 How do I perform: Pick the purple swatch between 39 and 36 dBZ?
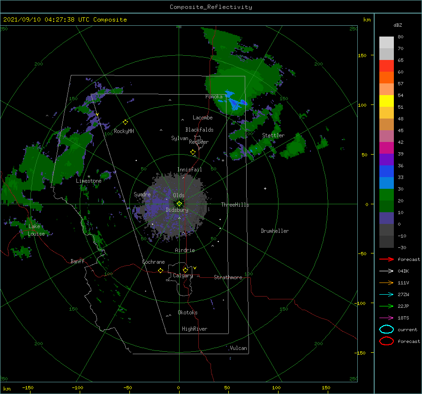(386, 160)
